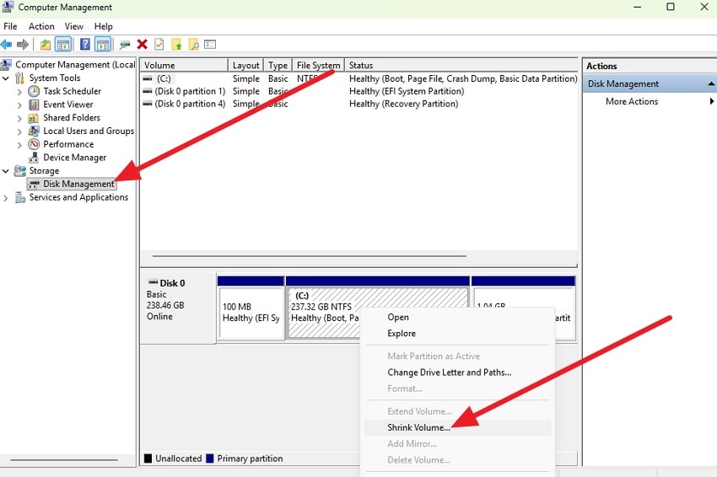This screenshot has height=477, width=717.
Task: Collapse the System Tools node
Action: (6, 78)
